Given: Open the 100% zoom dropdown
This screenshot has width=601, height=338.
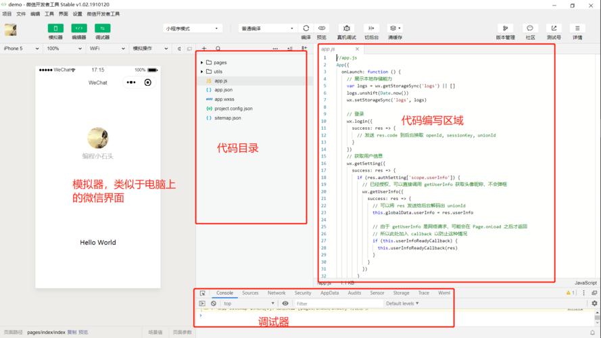Looking at the screenshot, I should tap(64, 49).
